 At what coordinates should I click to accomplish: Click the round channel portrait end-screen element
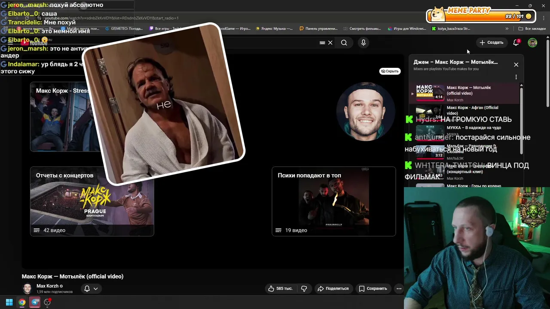tap(365, 111)
